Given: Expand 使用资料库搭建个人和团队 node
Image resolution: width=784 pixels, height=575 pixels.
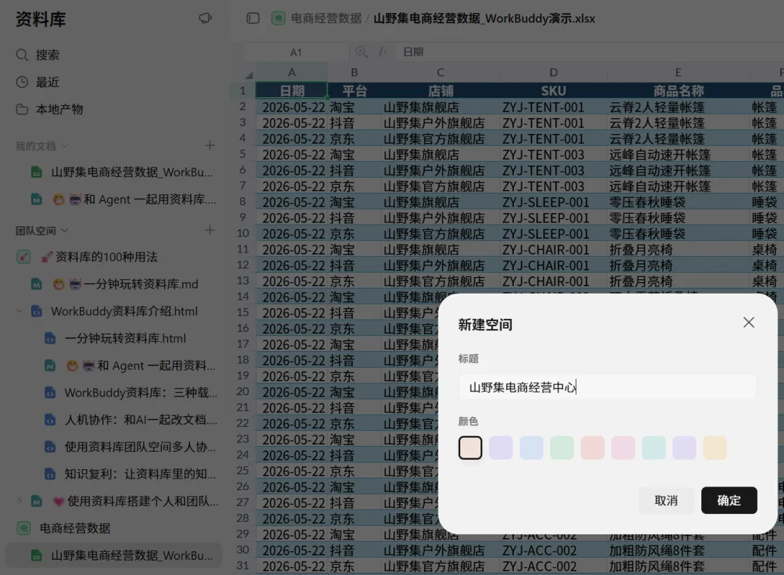Looking at the screenshot, I should (20, 500).
